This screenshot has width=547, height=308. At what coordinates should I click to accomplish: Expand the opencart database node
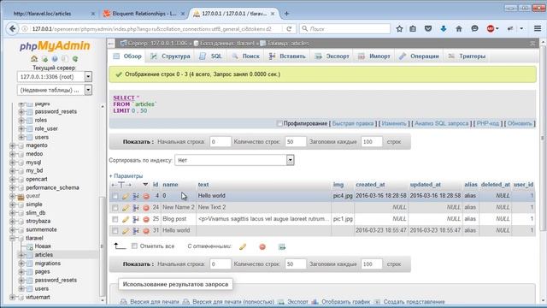13,179
